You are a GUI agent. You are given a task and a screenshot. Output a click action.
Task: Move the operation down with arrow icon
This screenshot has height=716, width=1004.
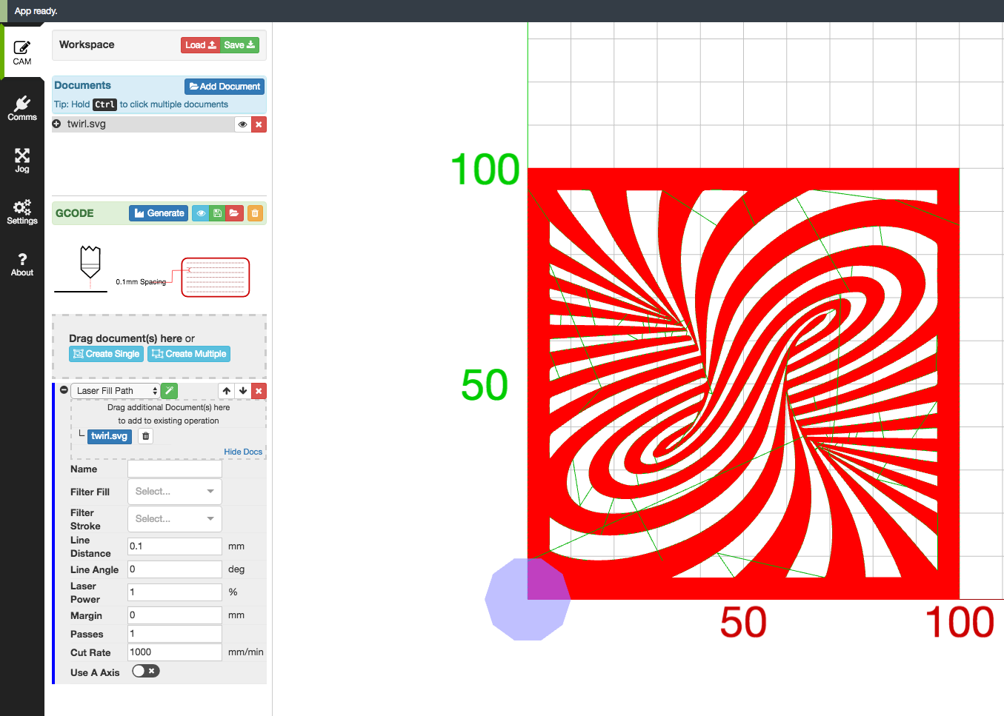243,391
